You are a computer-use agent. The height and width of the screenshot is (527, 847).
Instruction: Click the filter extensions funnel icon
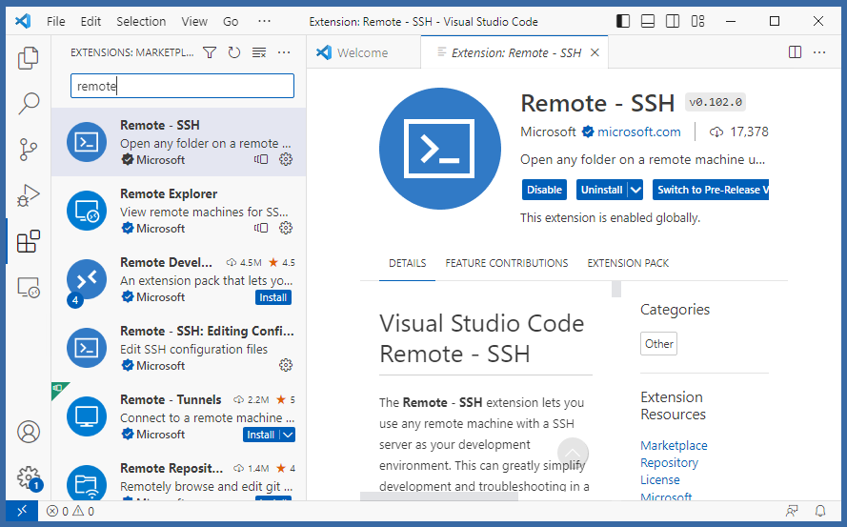point(210,53)
